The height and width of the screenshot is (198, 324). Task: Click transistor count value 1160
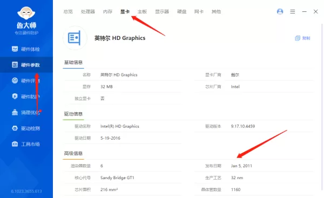(x=236, y=189)
